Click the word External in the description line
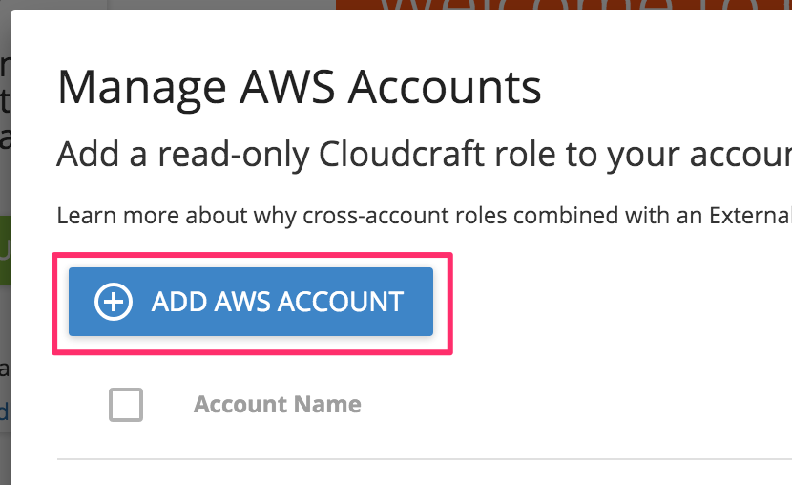This screenshot has height=485, width=792. coord(751,216)
